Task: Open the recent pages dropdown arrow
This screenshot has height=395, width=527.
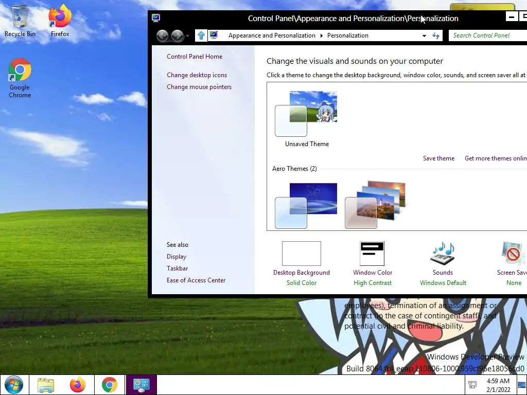Action: click(187, 36)
